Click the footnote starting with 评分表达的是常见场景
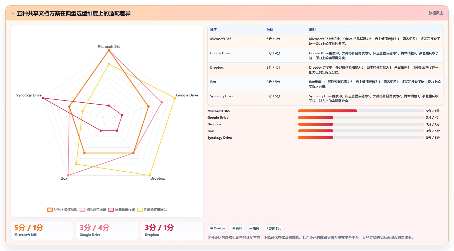 [x=311, y=237]
